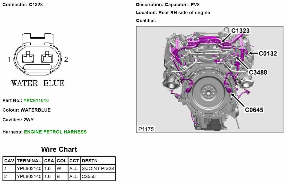Viewport: 286px width, 184px height.
Task: Click the CAV column header
Action: click(x=9, y=161)
